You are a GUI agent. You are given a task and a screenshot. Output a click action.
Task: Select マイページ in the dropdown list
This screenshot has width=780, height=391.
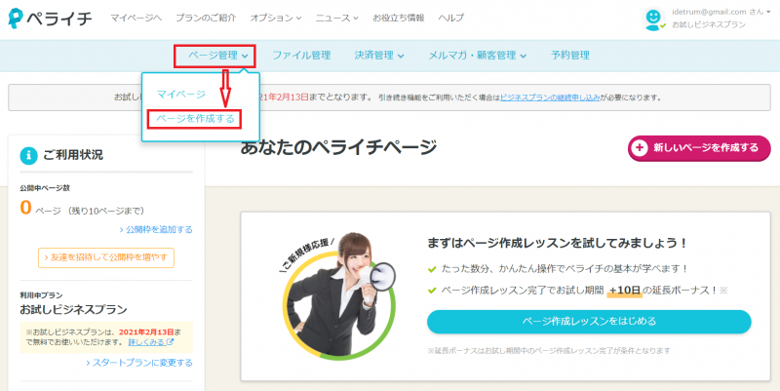181,94
